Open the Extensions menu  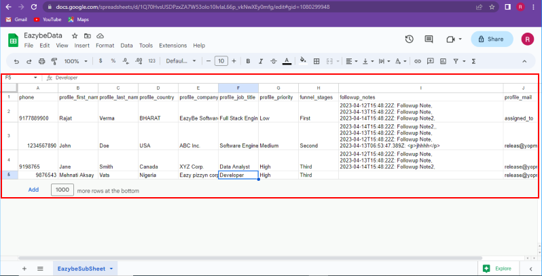click(x=173, y=46)
